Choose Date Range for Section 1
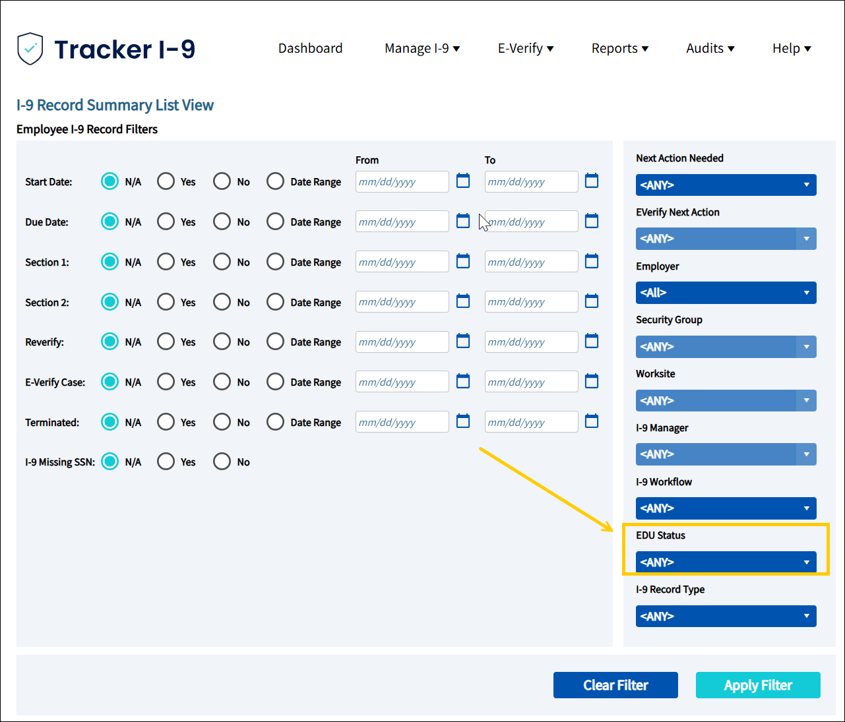 point(275,262)
